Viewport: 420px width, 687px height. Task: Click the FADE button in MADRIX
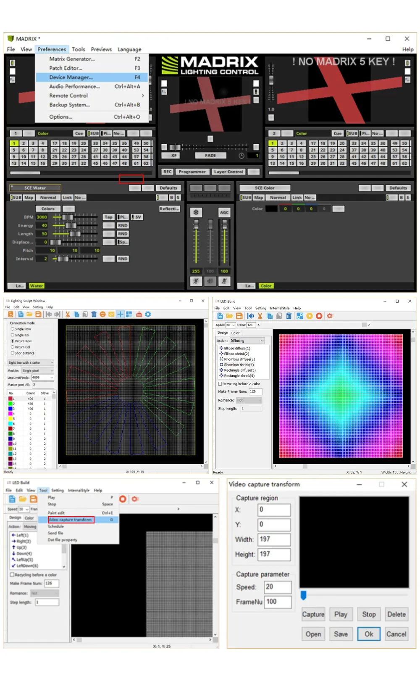210,156
